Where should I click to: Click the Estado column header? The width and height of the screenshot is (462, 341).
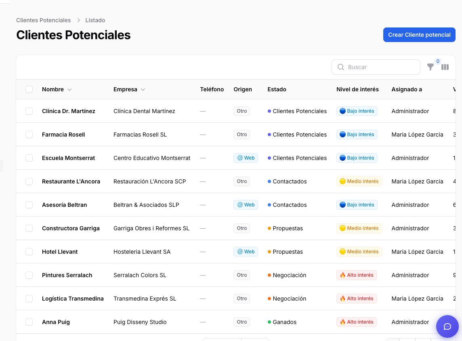[277, 89]
